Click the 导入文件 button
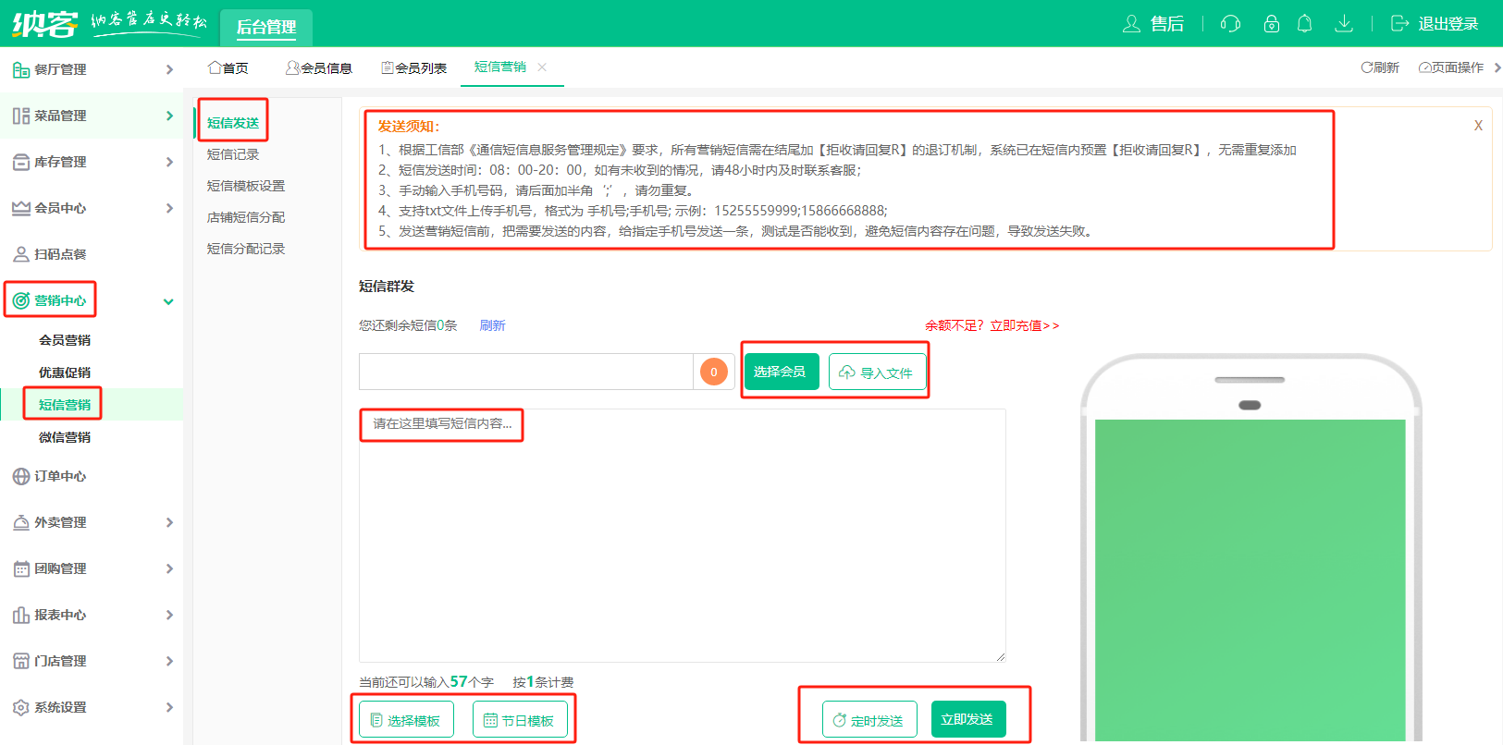1503x745 pixels. tap(877, 372)
